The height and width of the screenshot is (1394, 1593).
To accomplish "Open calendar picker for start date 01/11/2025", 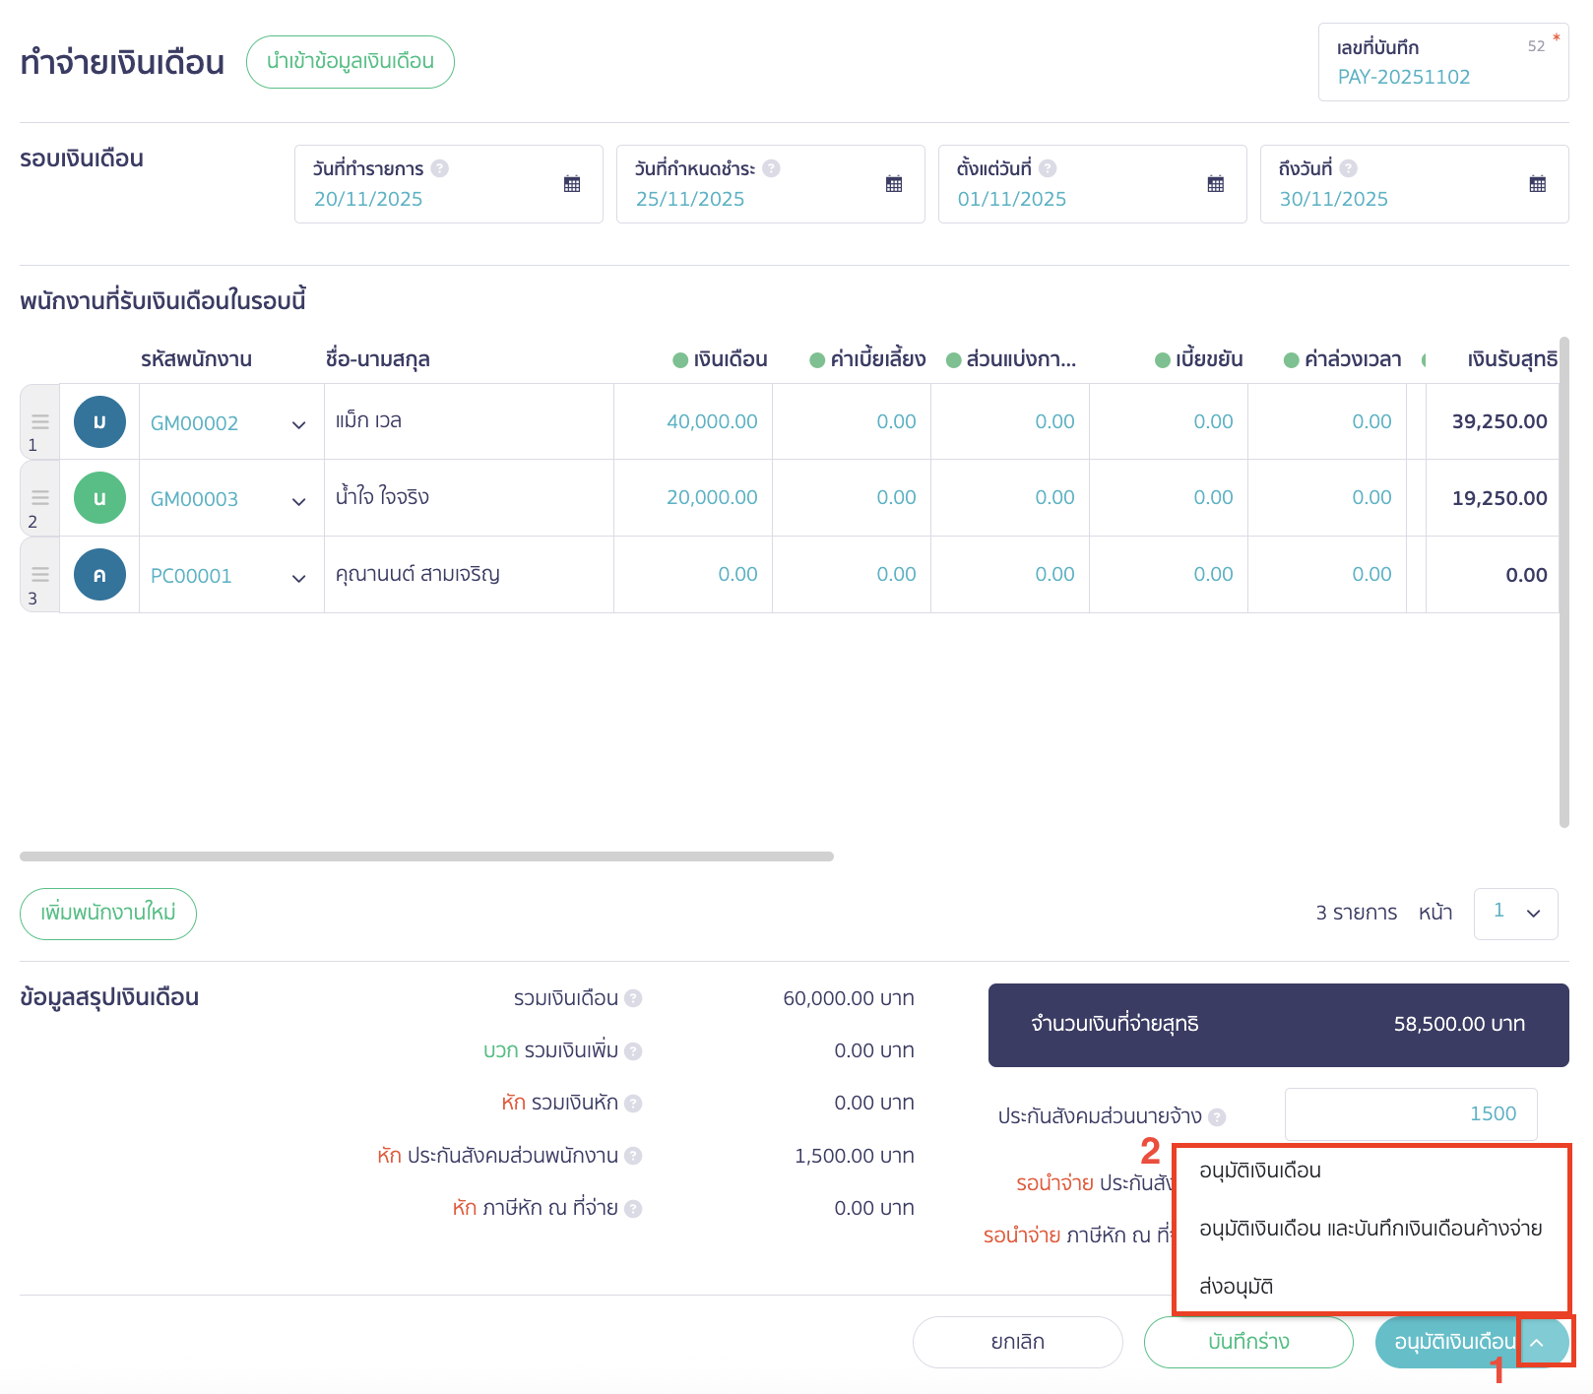I will 1216,184.
